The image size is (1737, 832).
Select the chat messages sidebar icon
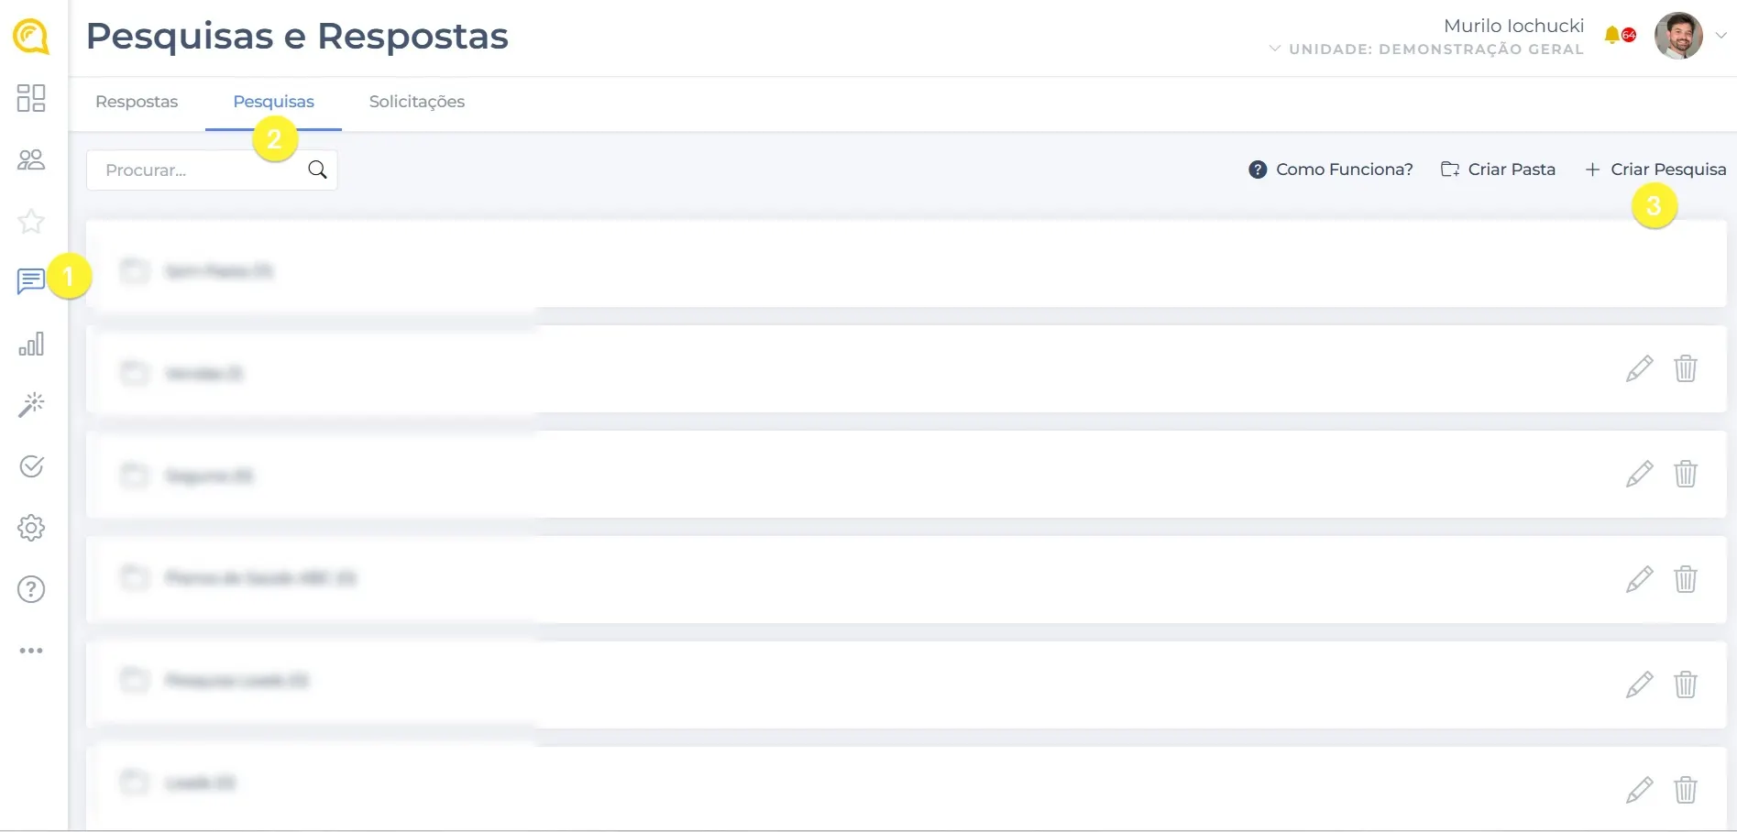click(30, 281)
